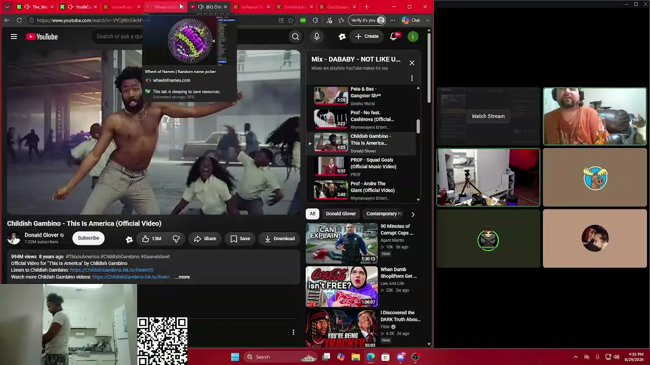Switch to the The_War browser tab
This screenshot has height=365, width=650.
35,7
